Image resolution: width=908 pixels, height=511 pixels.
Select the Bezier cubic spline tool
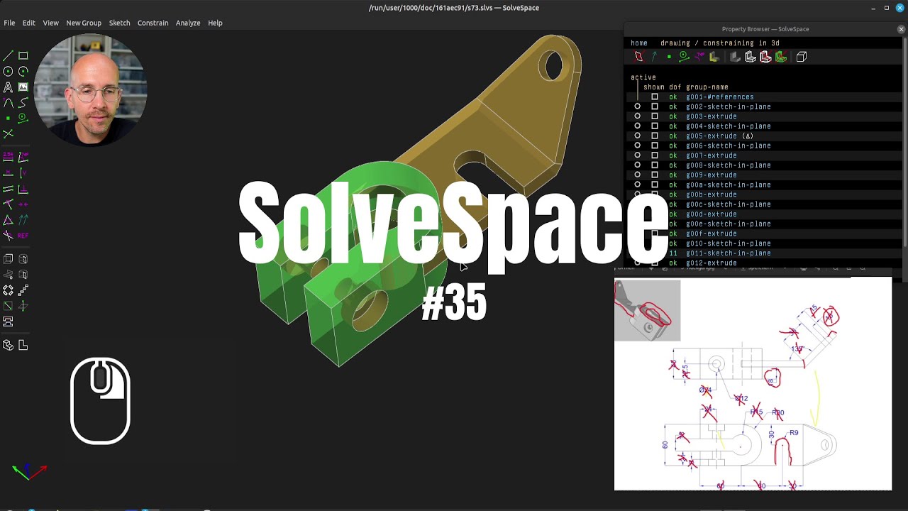[x=23, y=103]
